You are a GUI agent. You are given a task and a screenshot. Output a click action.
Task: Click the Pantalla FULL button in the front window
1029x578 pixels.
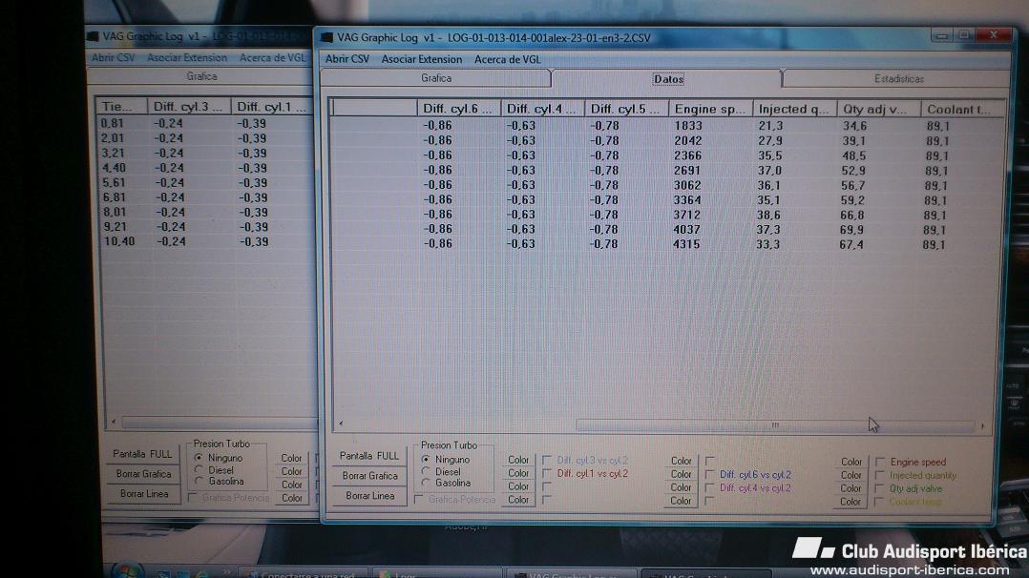[368, 456]
